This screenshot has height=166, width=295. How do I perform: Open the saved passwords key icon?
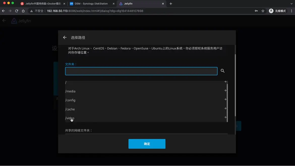[256, 11]
